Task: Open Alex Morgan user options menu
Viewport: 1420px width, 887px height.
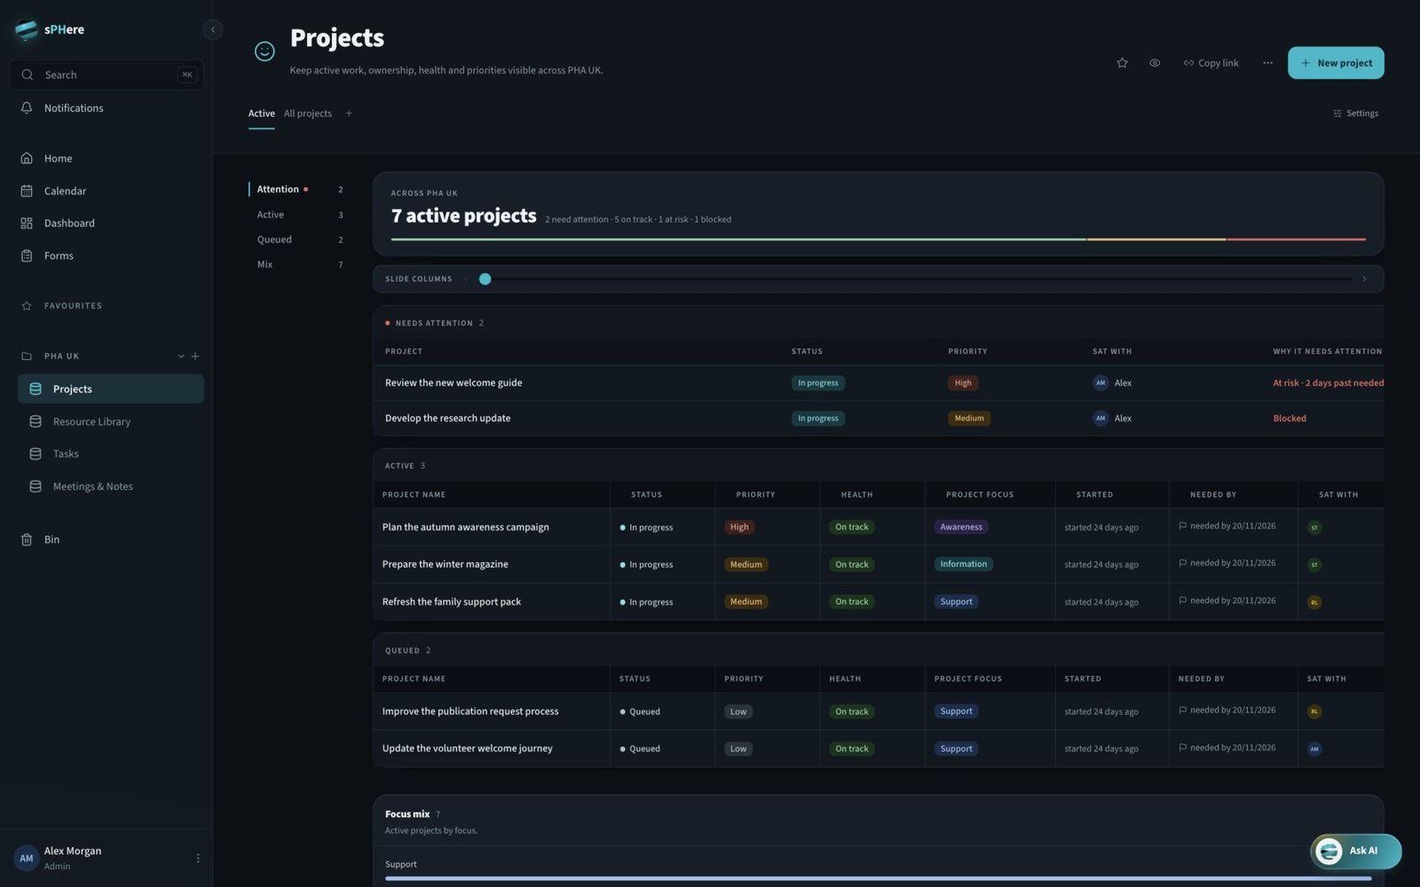Action: pyautogui.click(x=198, y=858)
